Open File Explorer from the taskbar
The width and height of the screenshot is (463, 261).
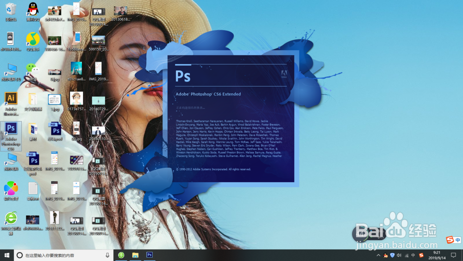coord(135,255)
